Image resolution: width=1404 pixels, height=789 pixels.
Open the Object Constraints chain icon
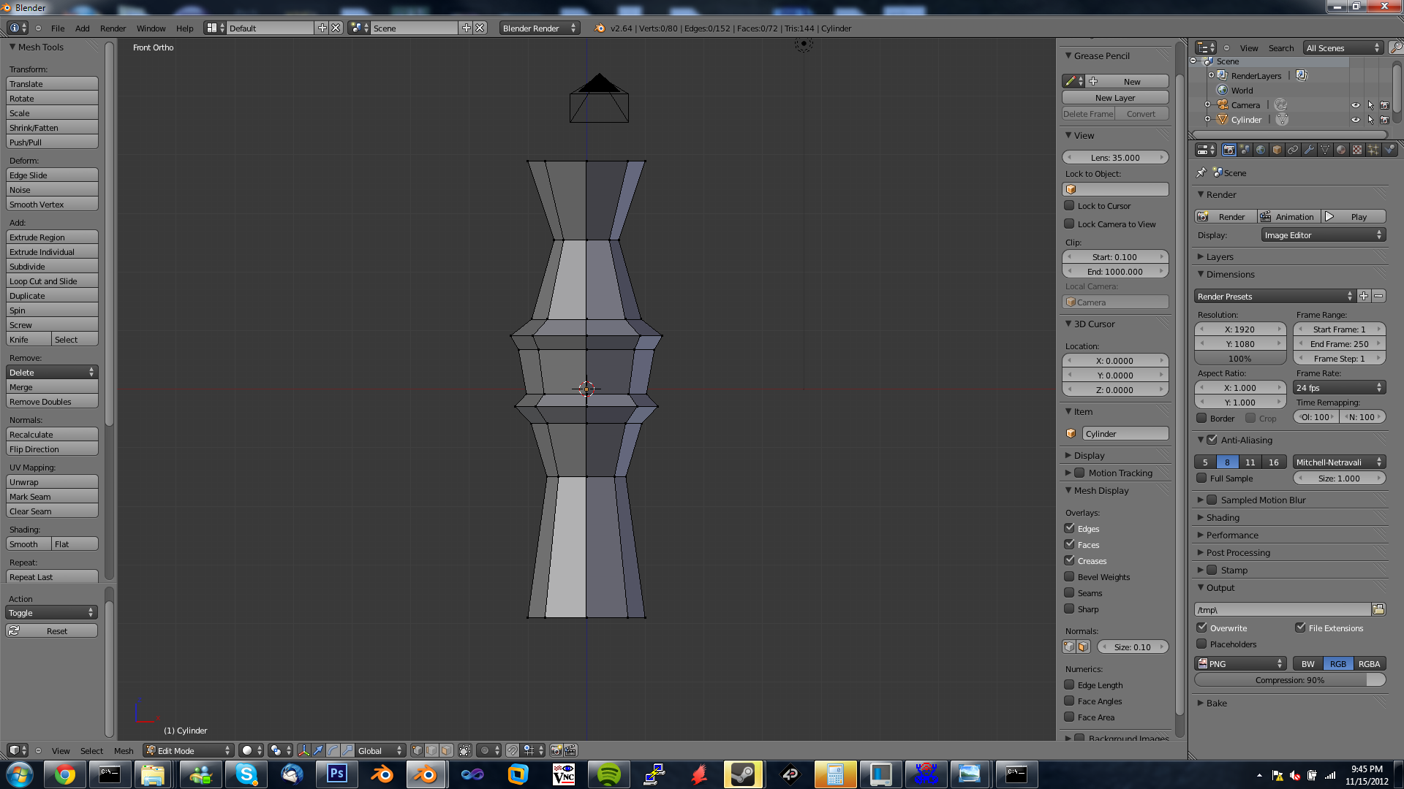pyautogui.click(x=1293, y=150)
